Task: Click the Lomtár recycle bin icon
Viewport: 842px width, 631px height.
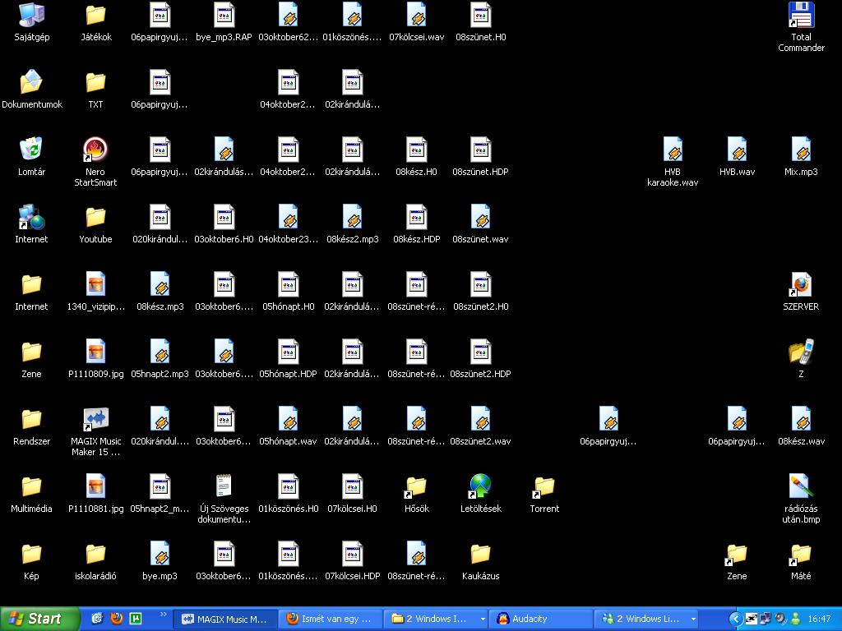Action: 31,150
